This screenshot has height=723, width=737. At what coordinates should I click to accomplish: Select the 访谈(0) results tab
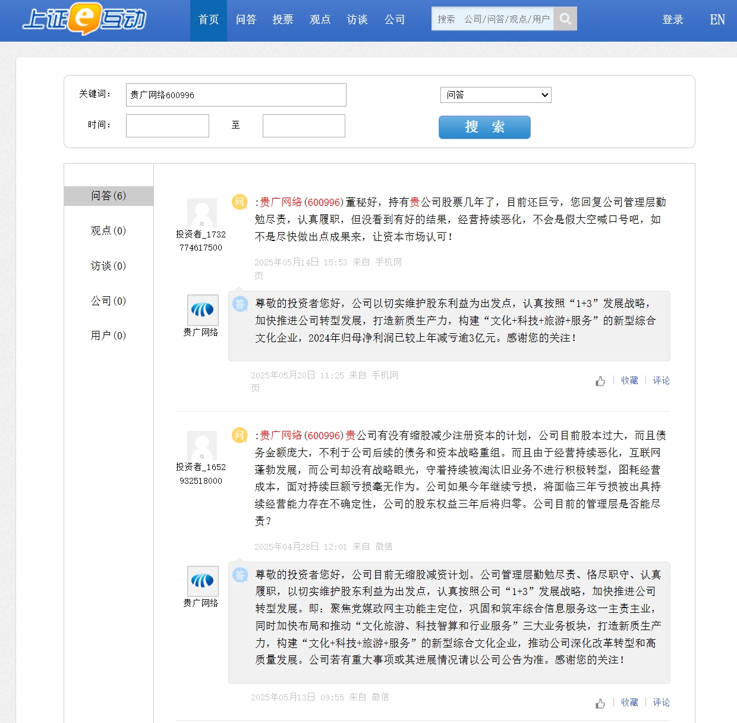109,266
